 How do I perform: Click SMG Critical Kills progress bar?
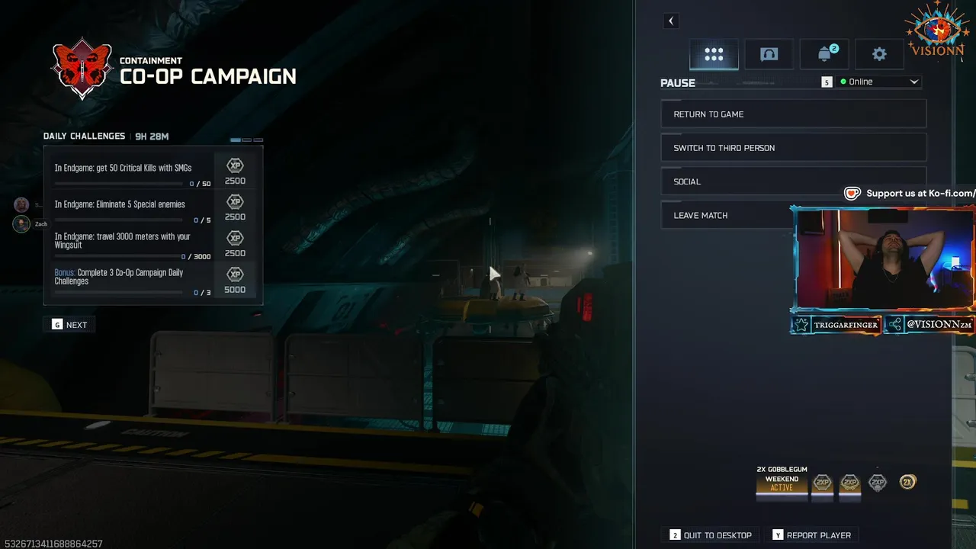pyautogui.click(x=120, y=184)
